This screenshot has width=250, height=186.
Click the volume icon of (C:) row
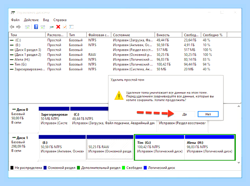(x=12, y=40)
